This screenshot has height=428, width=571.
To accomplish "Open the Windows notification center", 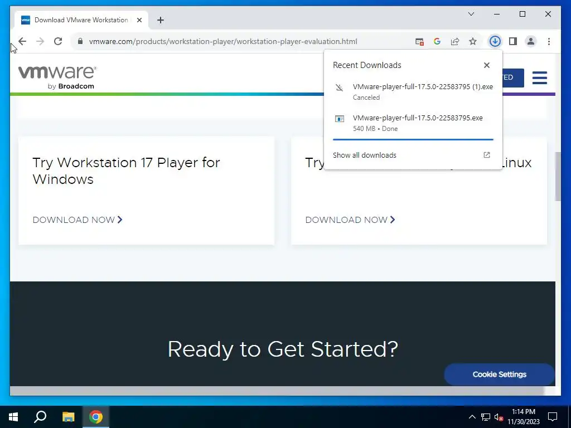I will pos(553,417).
